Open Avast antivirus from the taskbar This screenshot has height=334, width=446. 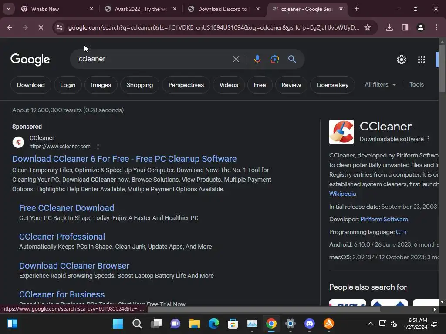click(329, 324)
